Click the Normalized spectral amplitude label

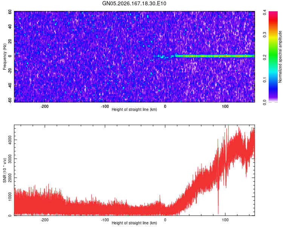280,57
